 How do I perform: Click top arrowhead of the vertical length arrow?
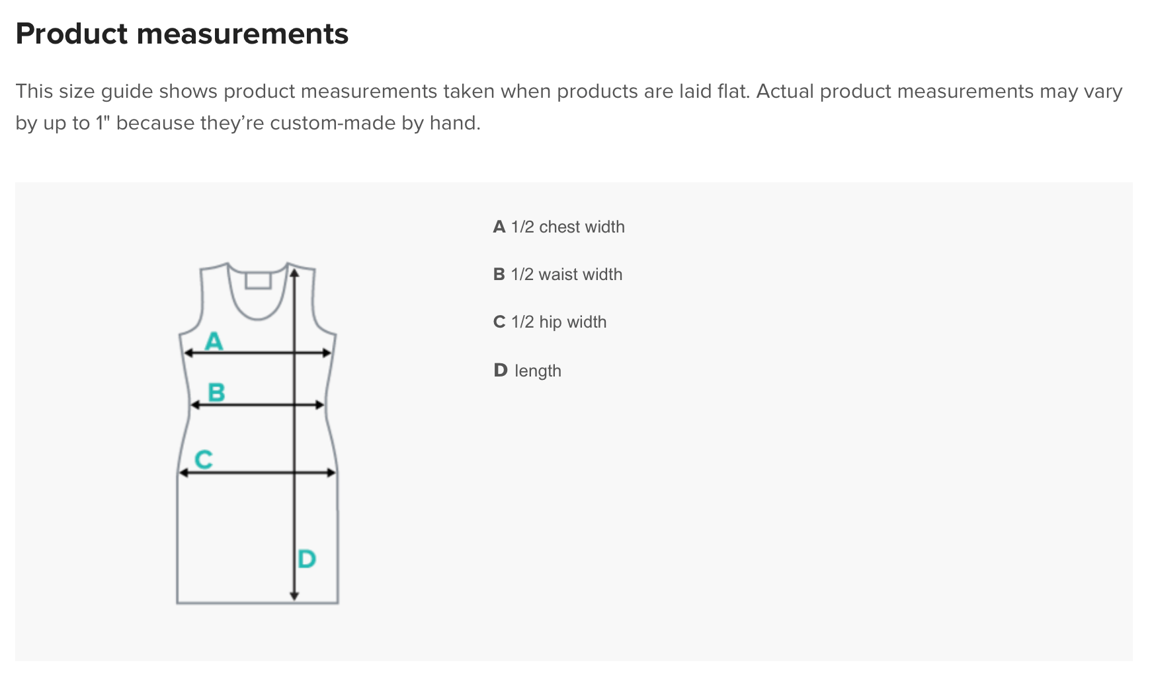click(295, 271)
